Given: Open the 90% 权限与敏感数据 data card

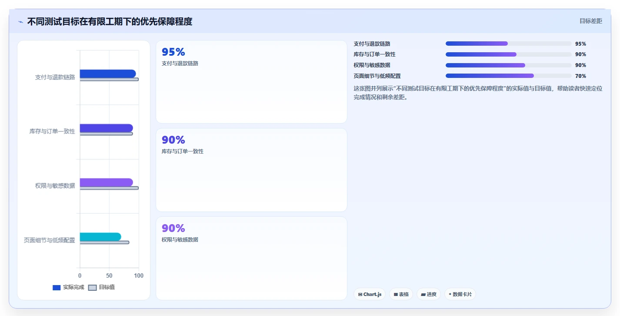Looking at the screenshot, I should tap(251, 258).
